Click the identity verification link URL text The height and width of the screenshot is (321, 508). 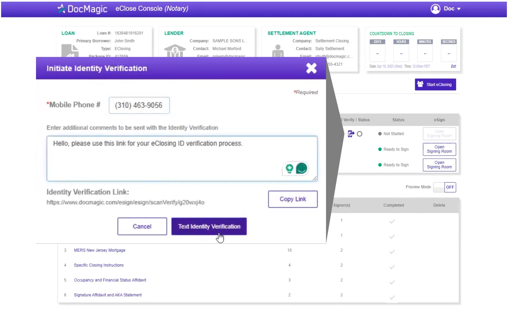[125, 202]
